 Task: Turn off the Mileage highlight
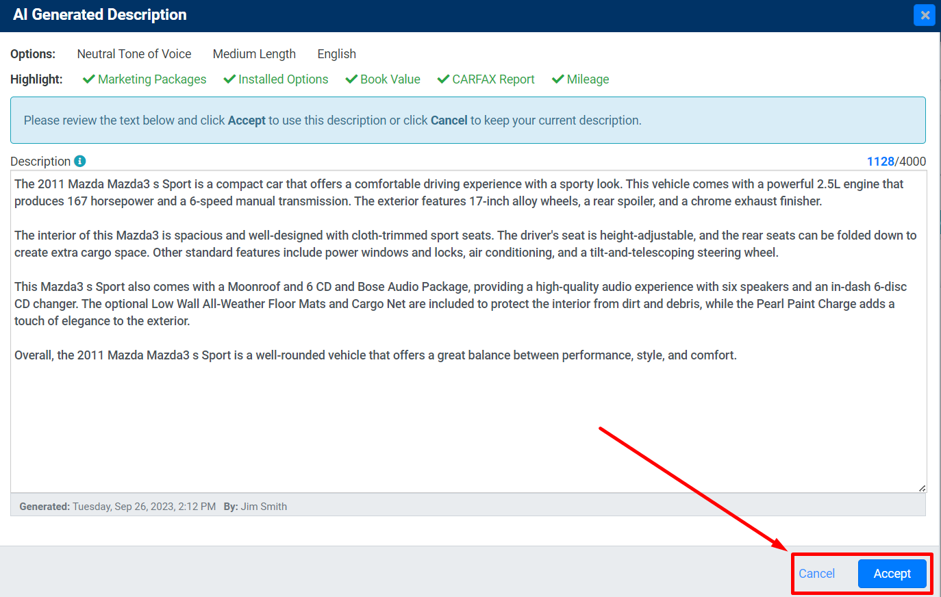coord(580,79)
